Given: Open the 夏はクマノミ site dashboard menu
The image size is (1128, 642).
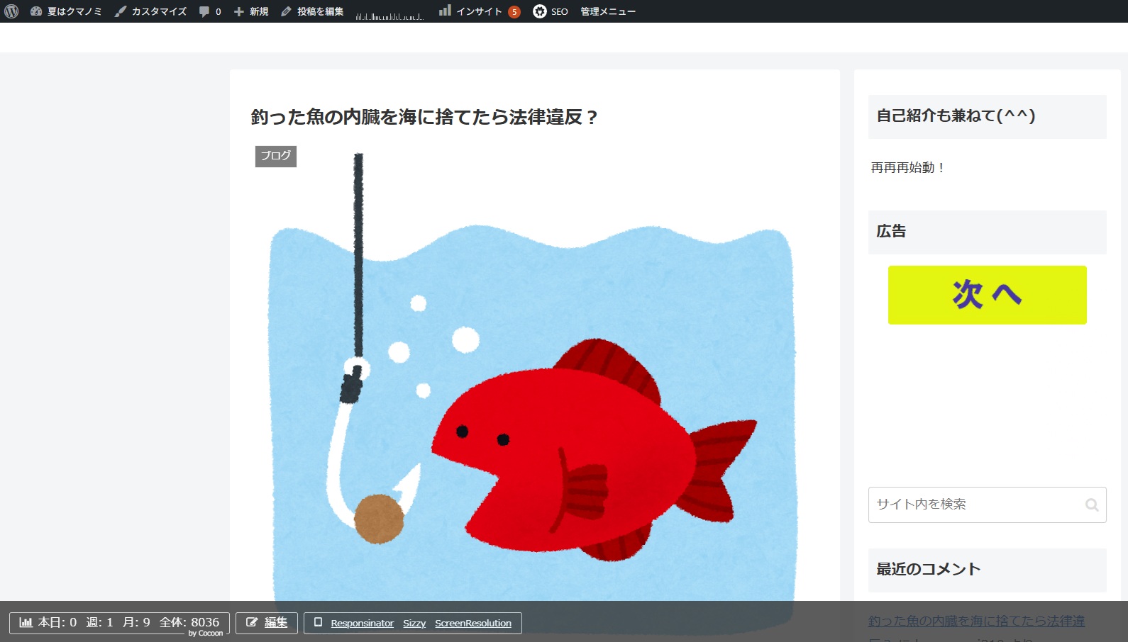Looking at the screenshot, I should click(66, 11).
